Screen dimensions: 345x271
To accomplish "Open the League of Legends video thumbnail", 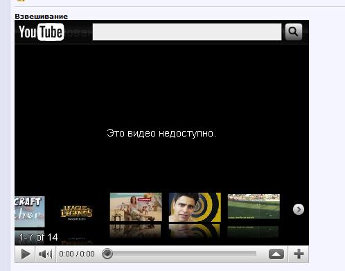I will coord(77,212).
